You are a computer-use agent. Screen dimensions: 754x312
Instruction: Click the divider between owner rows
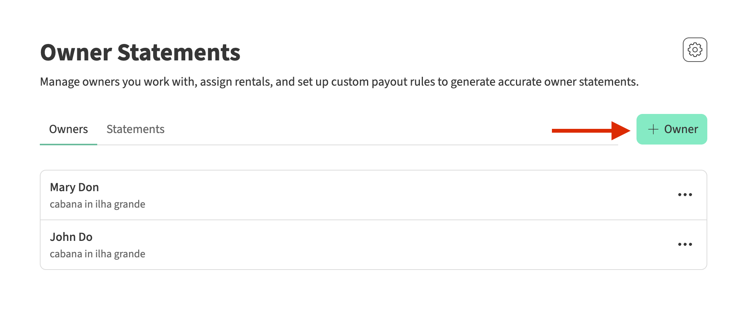(x=373, y=220)
